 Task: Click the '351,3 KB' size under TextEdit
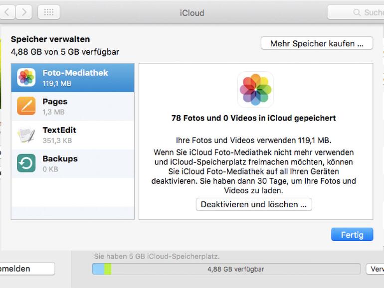pos(57,141)
